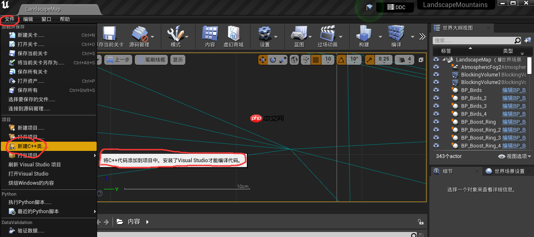The width and height of the screenshot is (534, 237).
Task: Hide the BP_Birds_3 actor
Action: pos(436,106)
